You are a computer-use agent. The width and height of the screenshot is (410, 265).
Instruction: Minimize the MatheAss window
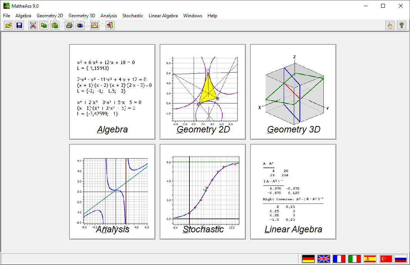pyautogui.click(x=366, y=6)
